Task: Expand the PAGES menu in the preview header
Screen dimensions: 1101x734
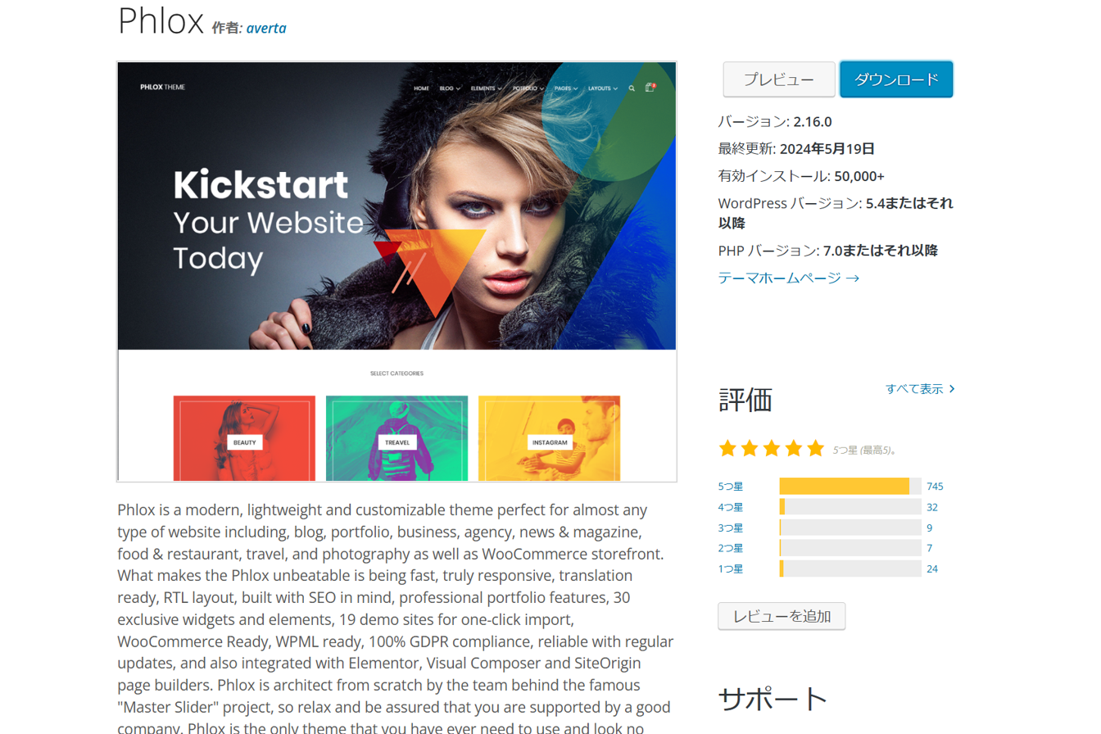Action: click(x=565, y=88)
